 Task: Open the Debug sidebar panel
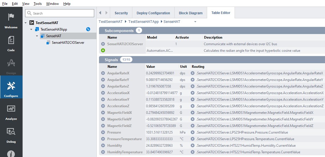pyautogui.click(x=11, y=135)
